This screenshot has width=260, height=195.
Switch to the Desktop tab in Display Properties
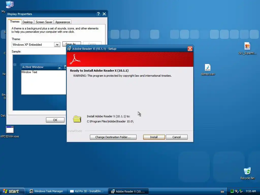click(x=27, y=22)
